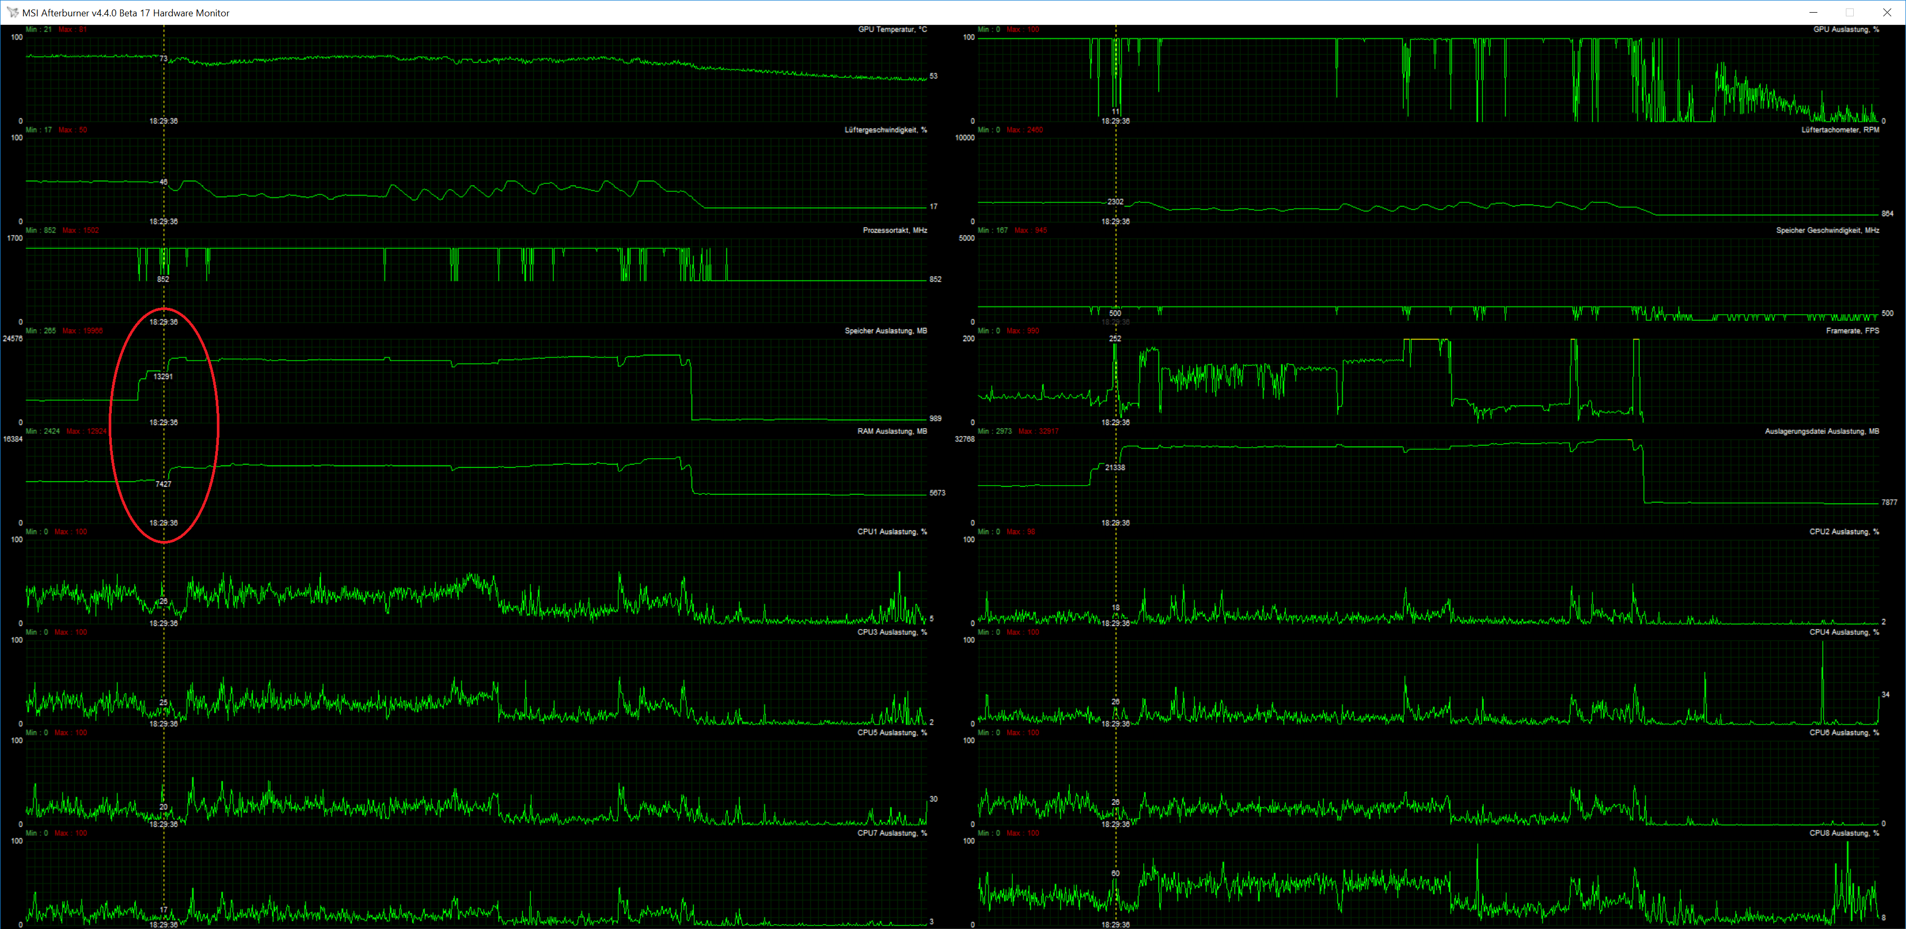Click the 13291 value marker in memory graph

coord(163,376)
